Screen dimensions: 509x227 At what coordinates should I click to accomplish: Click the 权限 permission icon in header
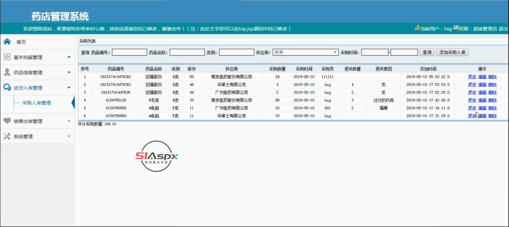pos(456,28)
